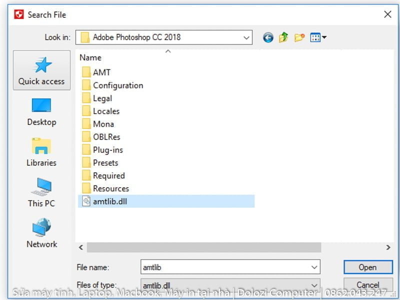Image resolution: width=400 pixels, height=300 pixels.
Task: Create a new folder using the toolbar icon
Action: pyautogui.click(x=298, y=37)
